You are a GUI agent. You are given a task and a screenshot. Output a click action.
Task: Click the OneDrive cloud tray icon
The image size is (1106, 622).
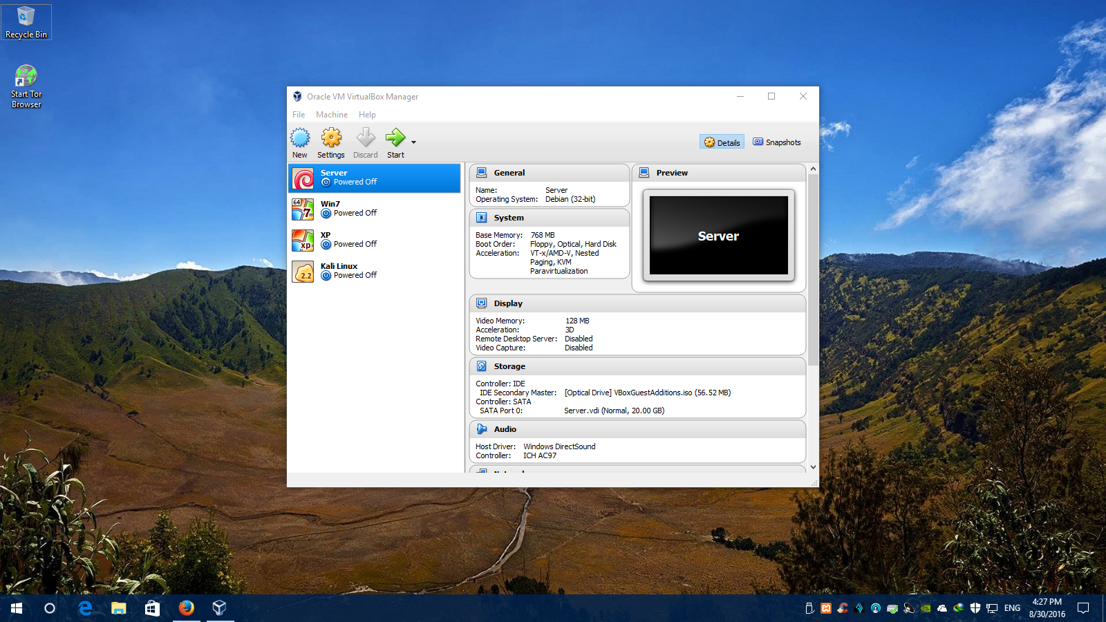pos(942,608)
